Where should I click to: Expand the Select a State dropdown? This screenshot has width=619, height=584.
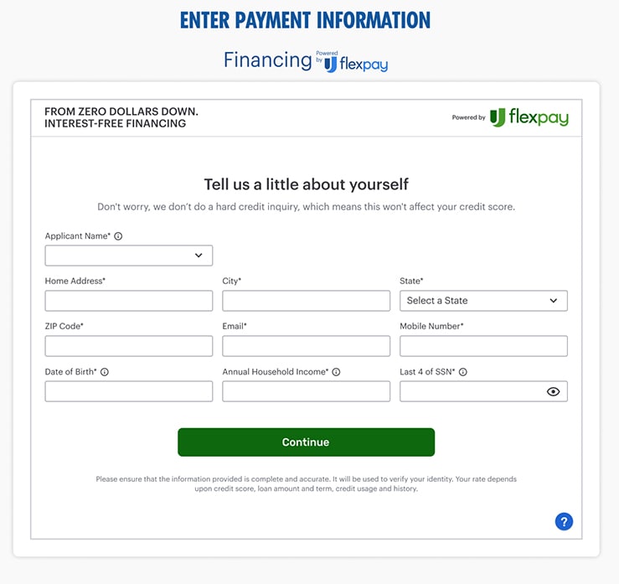[483, 301]
